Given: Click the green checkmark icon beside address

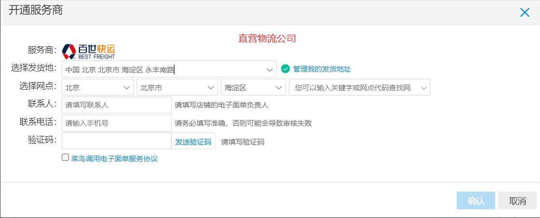Looking at the screenshot, I should coord(285,69).
